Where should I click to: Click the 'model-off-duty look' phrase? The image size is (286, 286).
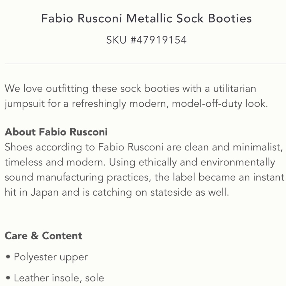pyautogui.click(x=220, y=104)
